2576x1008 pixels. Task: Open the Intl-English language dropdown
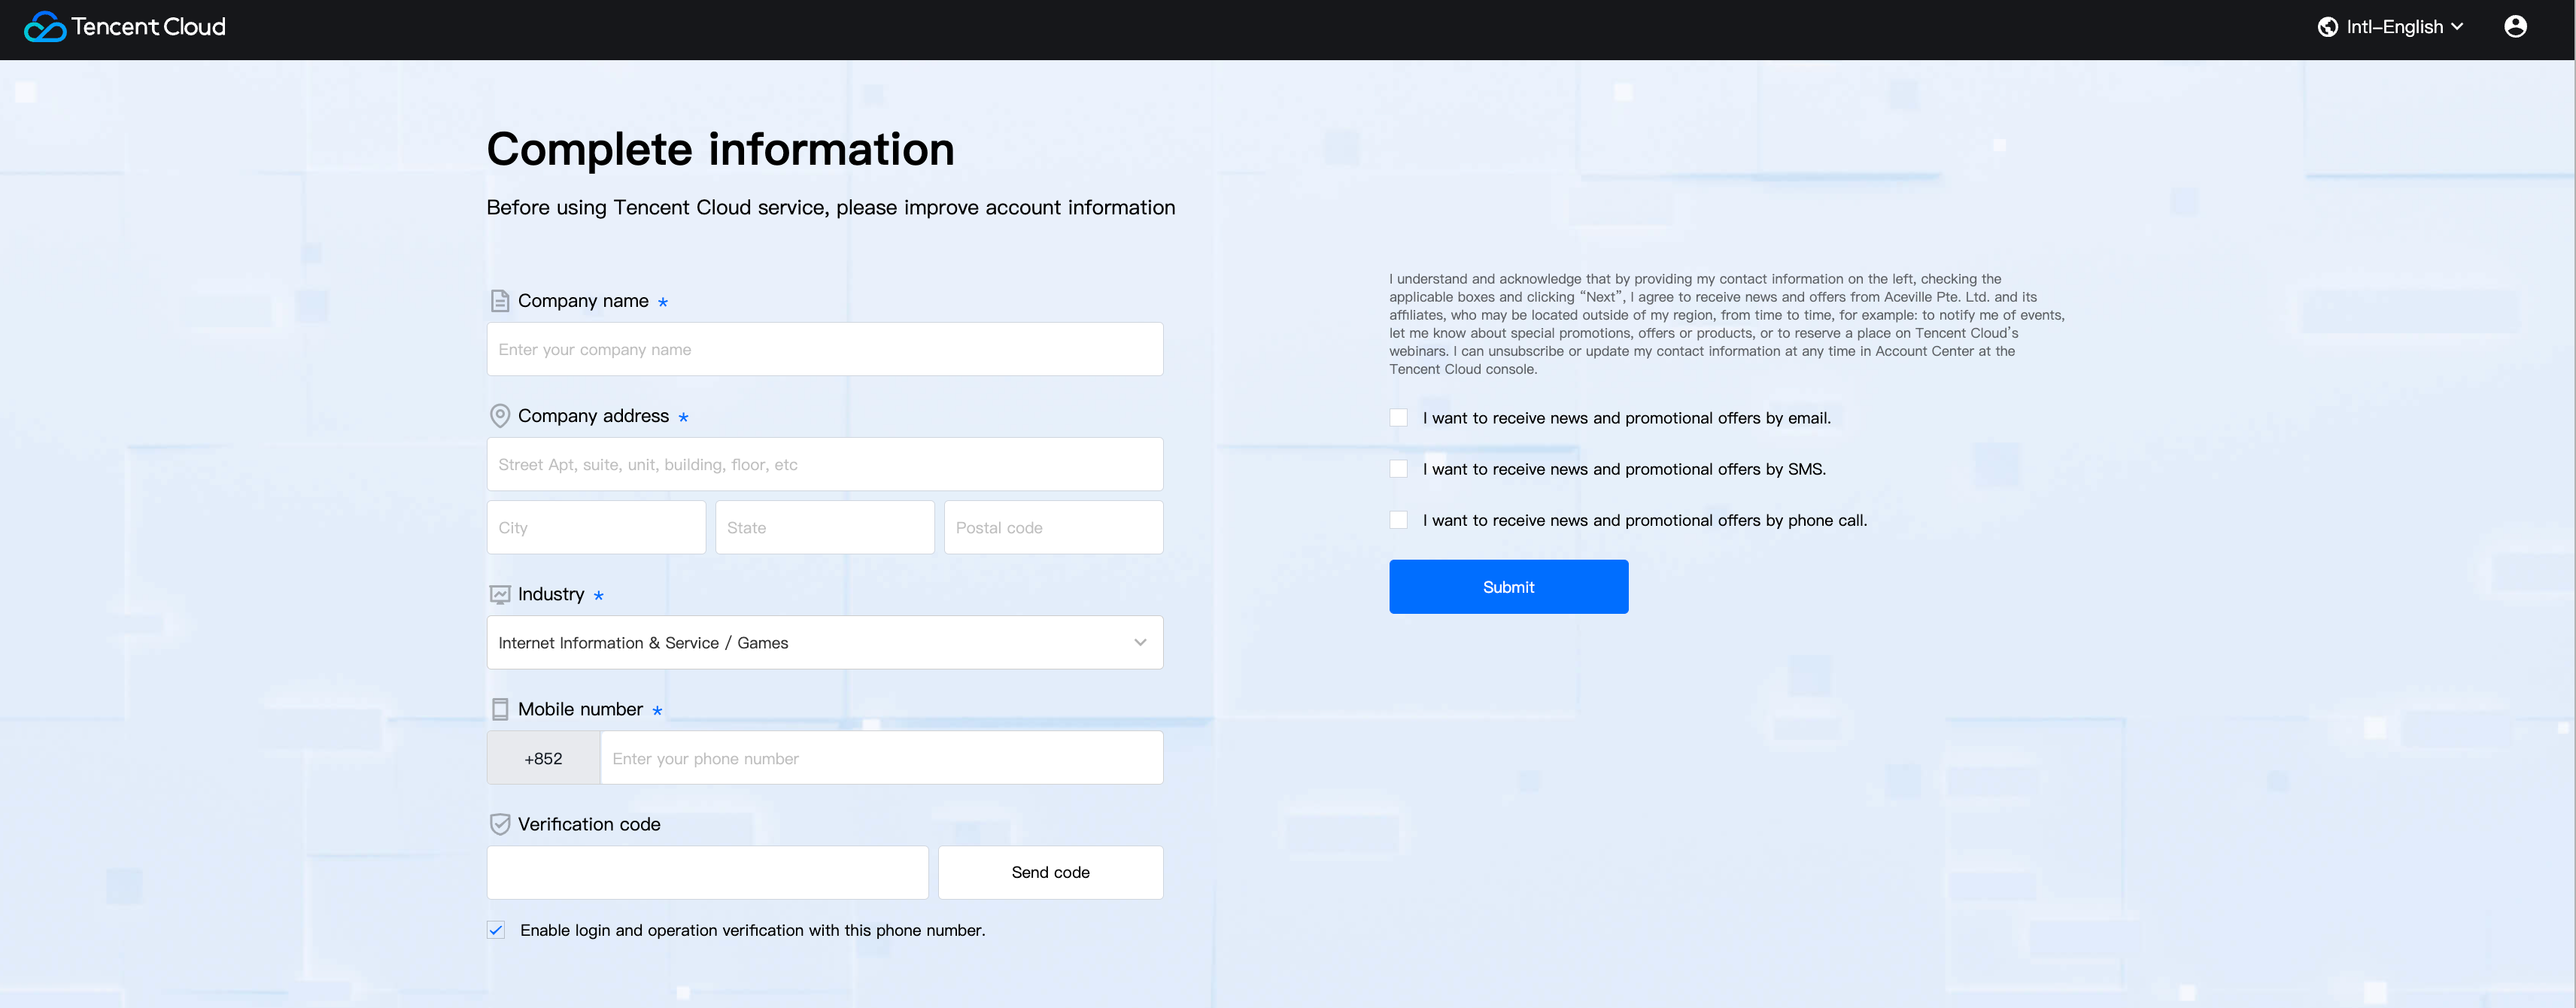(x=2403, y=27)
